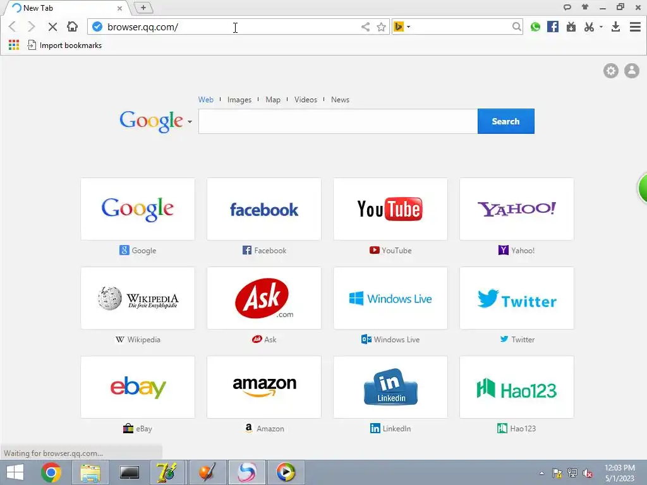Screen dimensions: 647x485
Task: Open the user account avatar icon
Action: pyautogui.click(x=632, y=71)
